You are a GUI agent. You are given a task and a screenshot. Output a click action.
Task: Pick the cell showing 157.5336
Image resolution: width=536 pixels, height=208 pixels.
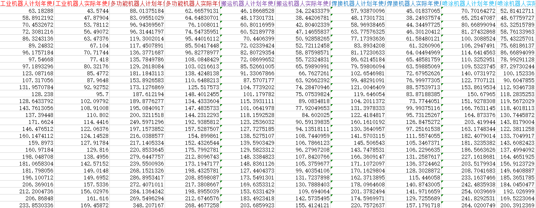pos(82,184)
